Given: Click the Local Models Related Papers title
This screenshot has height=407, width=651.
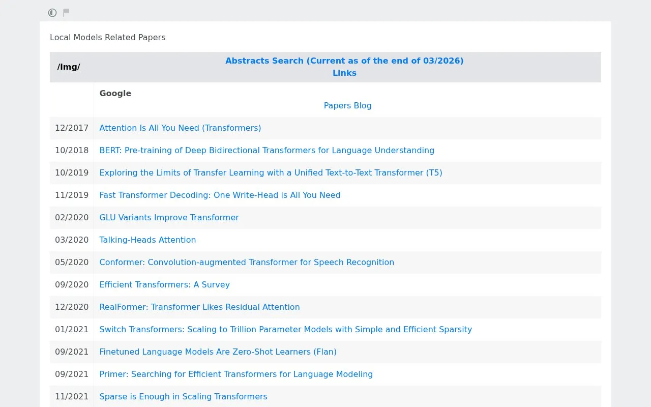Looking at the screenshot, I should click(108, 37).
